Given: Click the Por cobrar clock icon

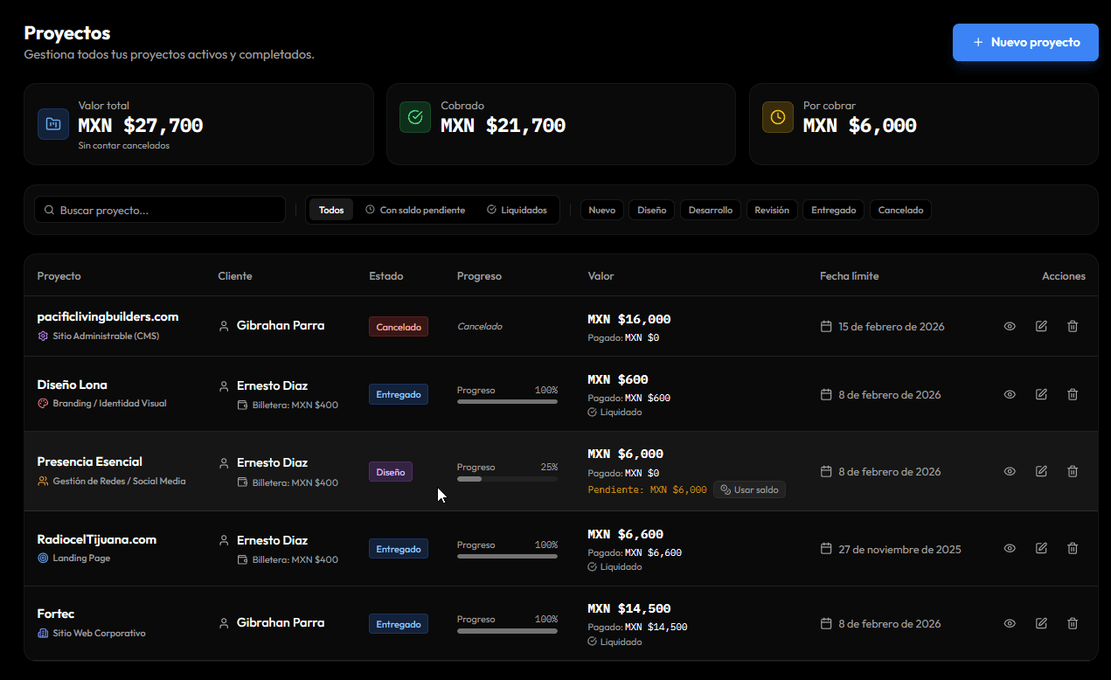Looking at the screenshot, I should point(778,117).
